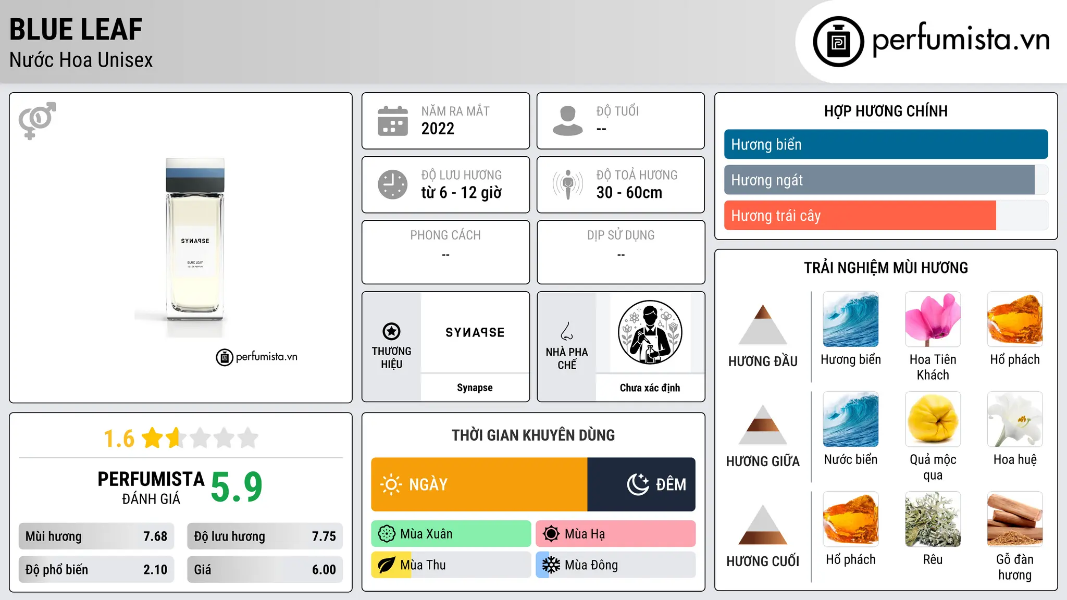This screenshot has width=1067, height=600.
Task: Click the THỜI GIAN KHUYÊN DÙNG heading
Action: [x=533, y=435]
